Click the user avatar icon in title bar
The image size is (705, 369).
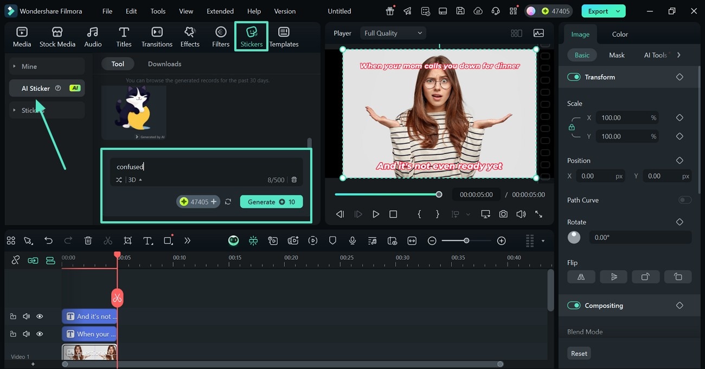tap(530, 11)
